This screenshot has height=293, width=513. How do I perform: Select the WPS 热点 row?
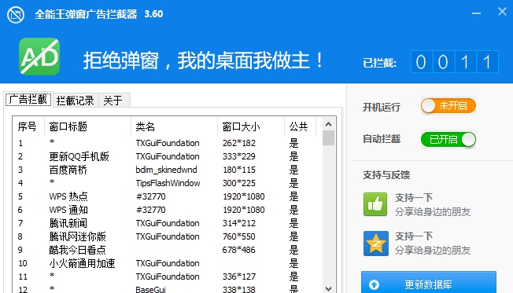tap(167, 196)
